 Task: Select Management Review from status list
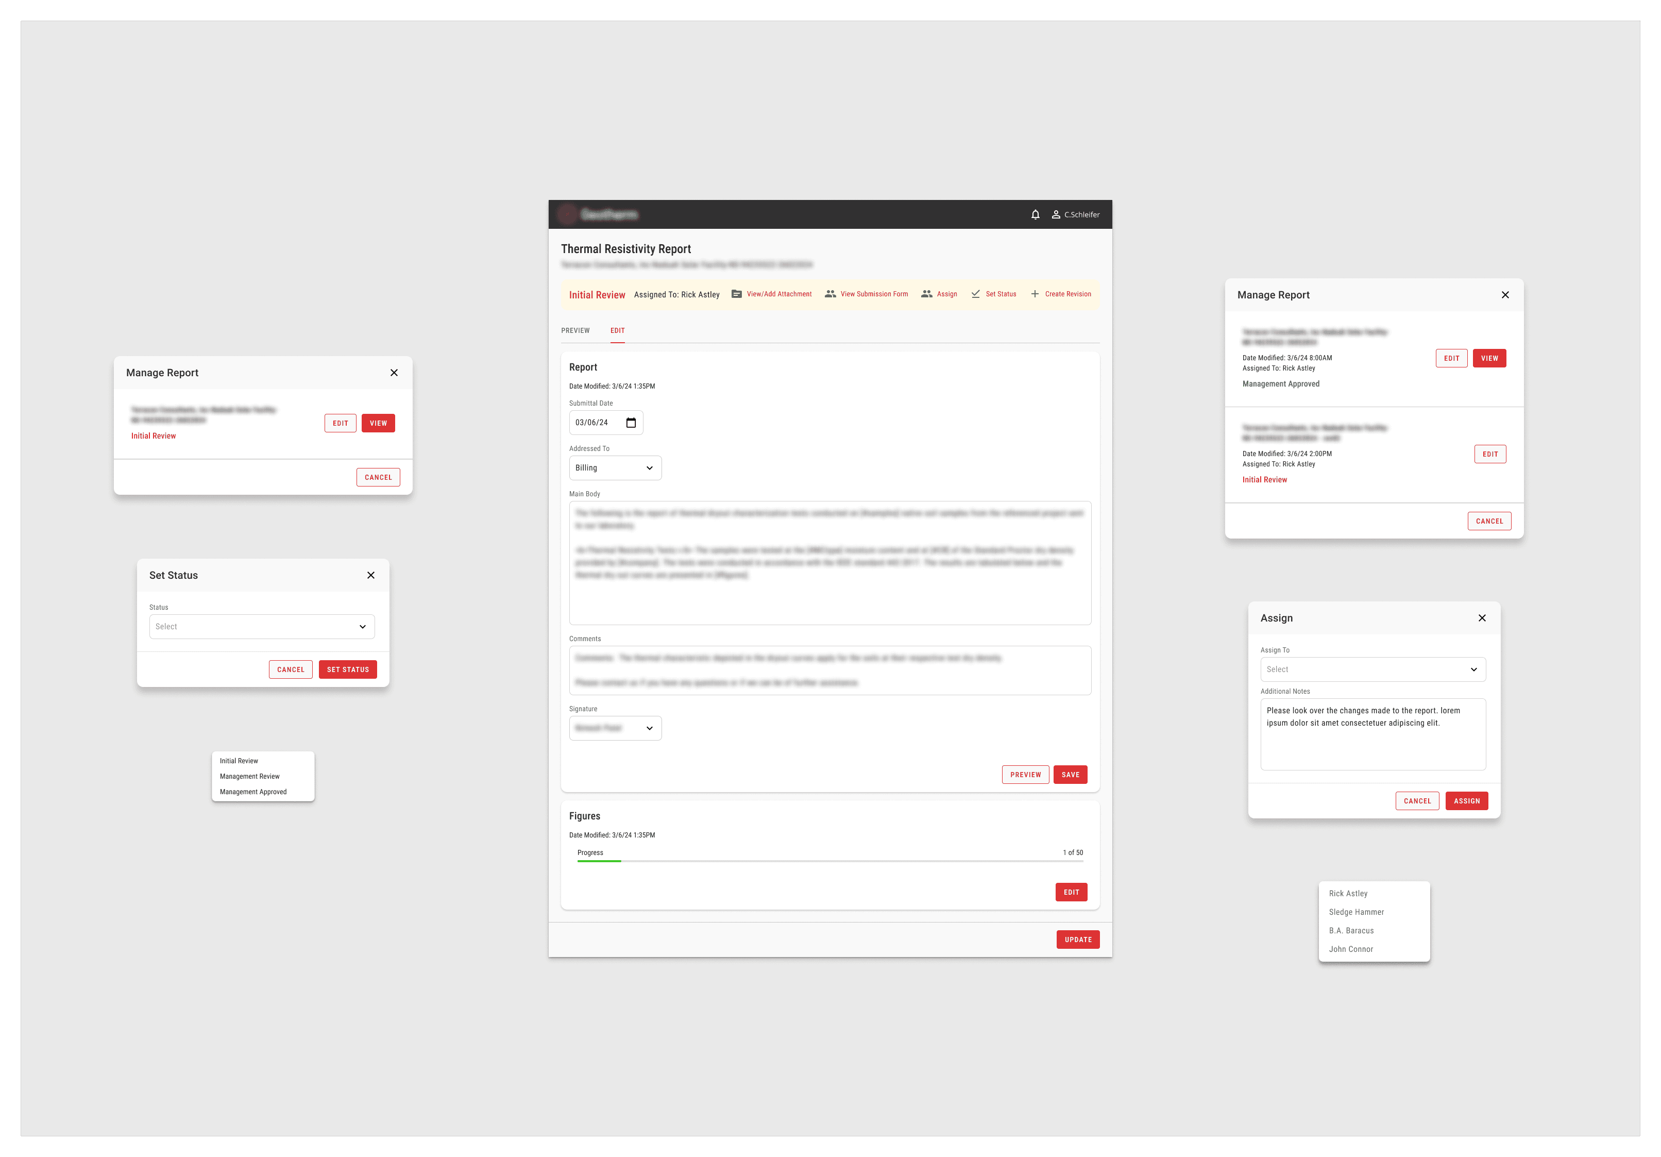[x=249, y=776]
